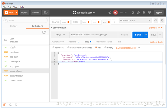Viewport: 168px width, 109px height.
Task: Switch to the History tab
Action: coord(14,26)
